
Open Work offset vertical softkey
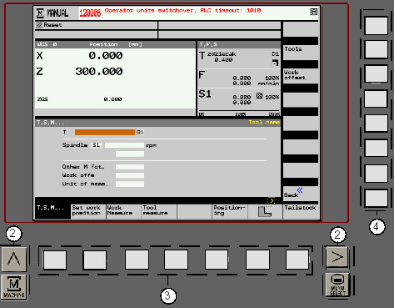tap(301, 76)
